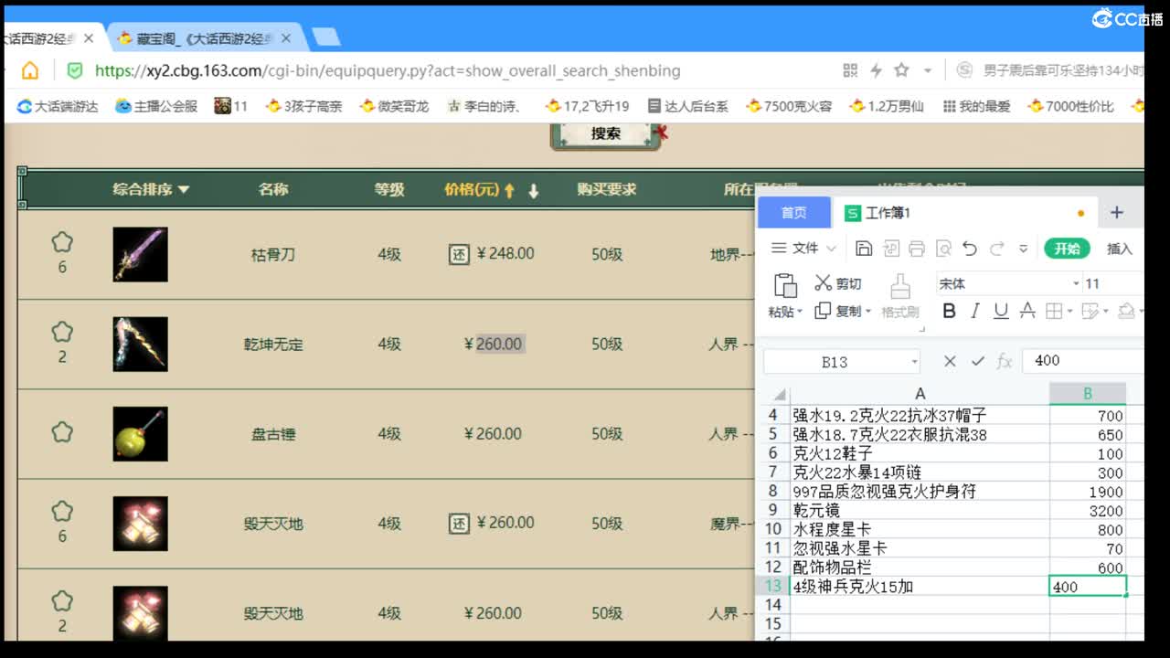Select cell containing 乾元镜
The width and height of the screenshot is (1170, 658).
tap(920, 511)
